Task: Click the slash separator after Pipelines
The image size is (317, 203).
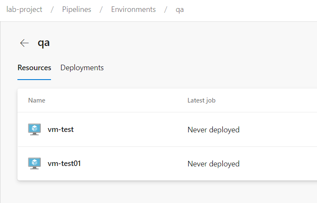Action: click(101, 9)
